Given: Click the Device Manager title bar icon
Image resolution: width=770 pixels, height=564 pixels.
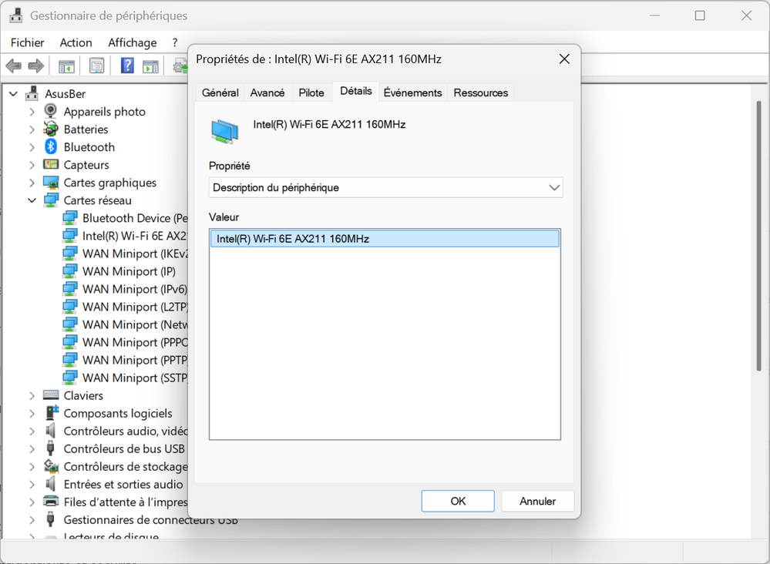Looking at the screenshot, I should (16, 15).
